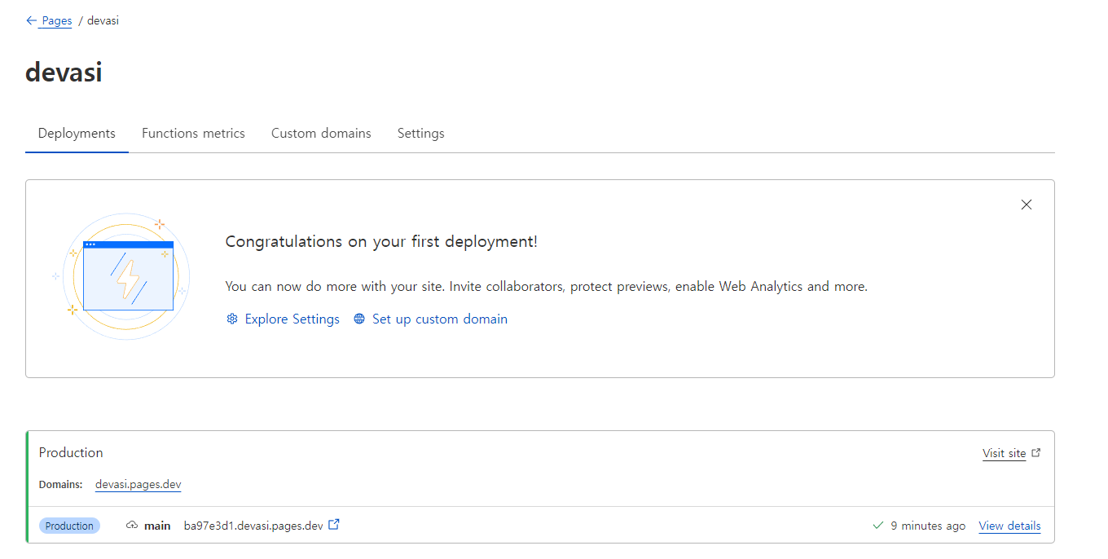The height and width of the screenshot is (559, 1108).
Task: Select the Deployments tab
Action: pyautogui.click(x=77, y=133)
